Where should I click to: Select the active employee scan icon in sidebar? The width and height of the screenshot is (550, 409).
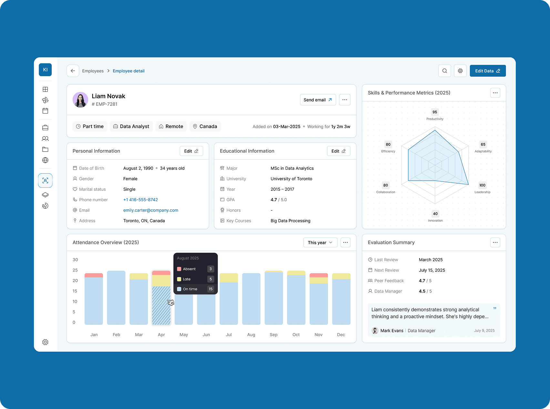pyautogui.click(x=45, y=181)
